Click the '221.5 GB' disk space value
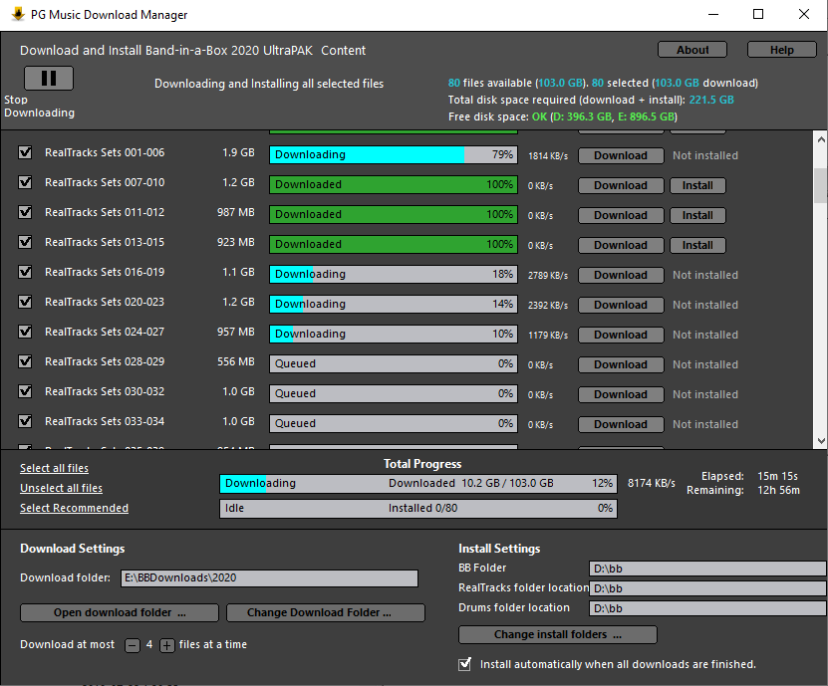 tap(711, 100)
